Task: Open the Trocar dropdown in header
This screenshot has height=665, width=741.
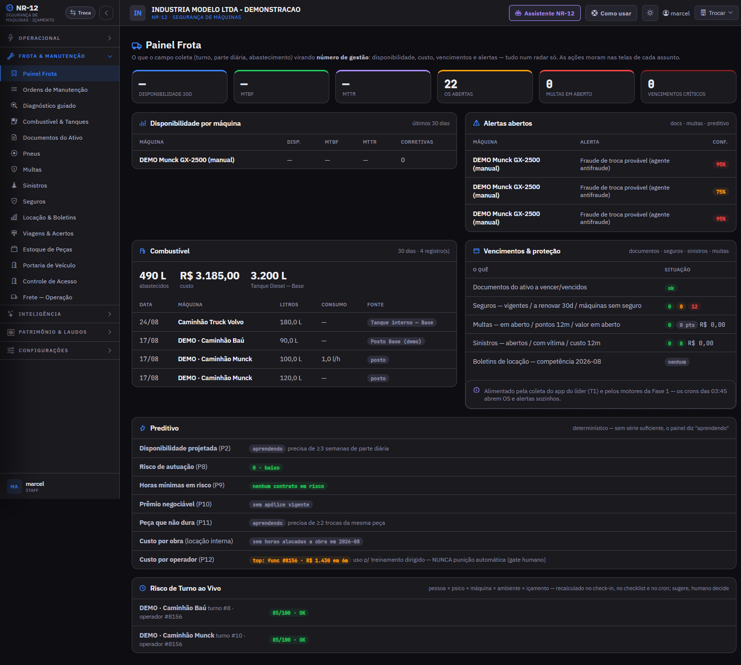Action: pyautogui.click(x=716, y=13)
